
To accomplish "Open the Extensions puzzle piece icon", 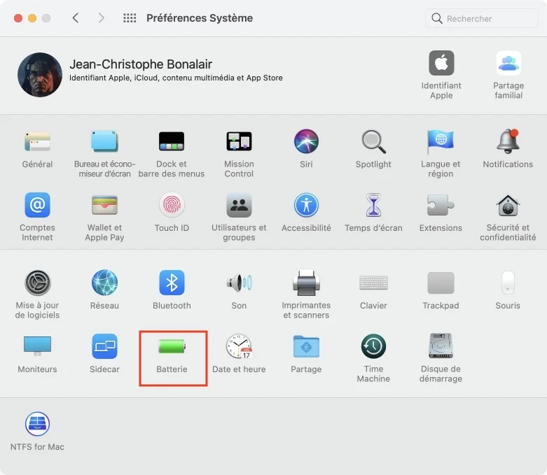I will click(x=441, y=205).
